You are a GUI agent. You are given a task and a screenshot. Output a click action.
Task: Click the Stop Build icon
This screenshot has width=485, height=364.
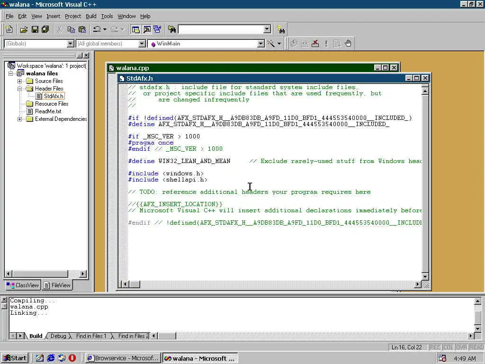[x=315, y=44]
